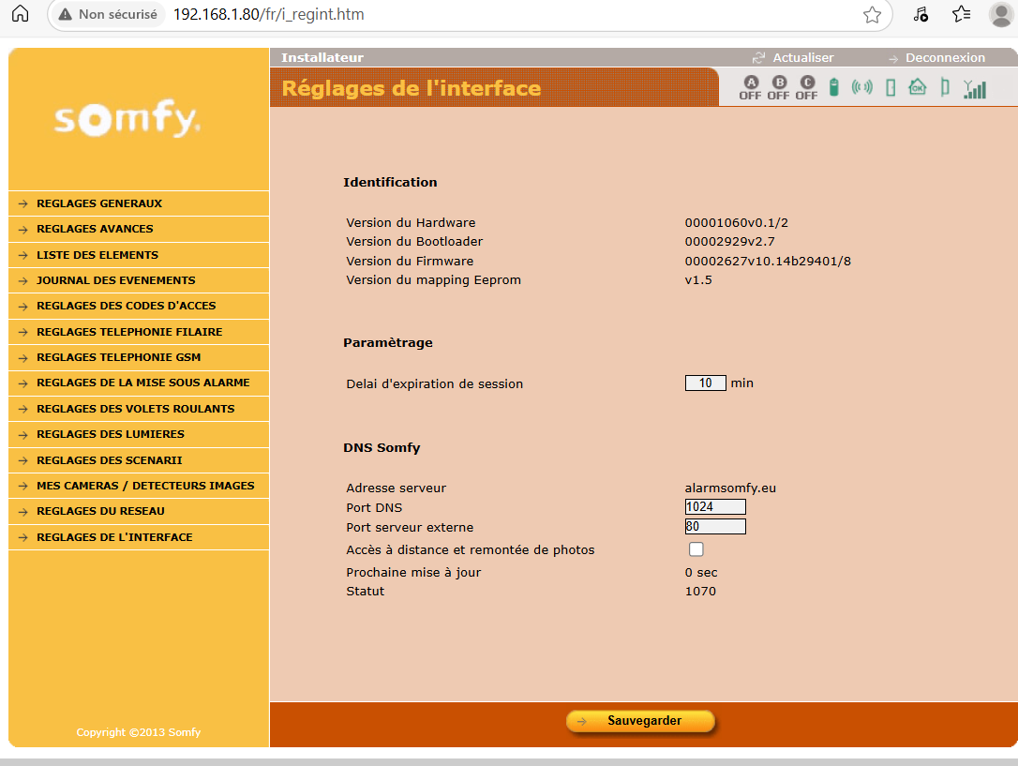The width and height of the screenshot is (1018, 766).
Task: Click the Paramètrage section heading
Action: 387,343
